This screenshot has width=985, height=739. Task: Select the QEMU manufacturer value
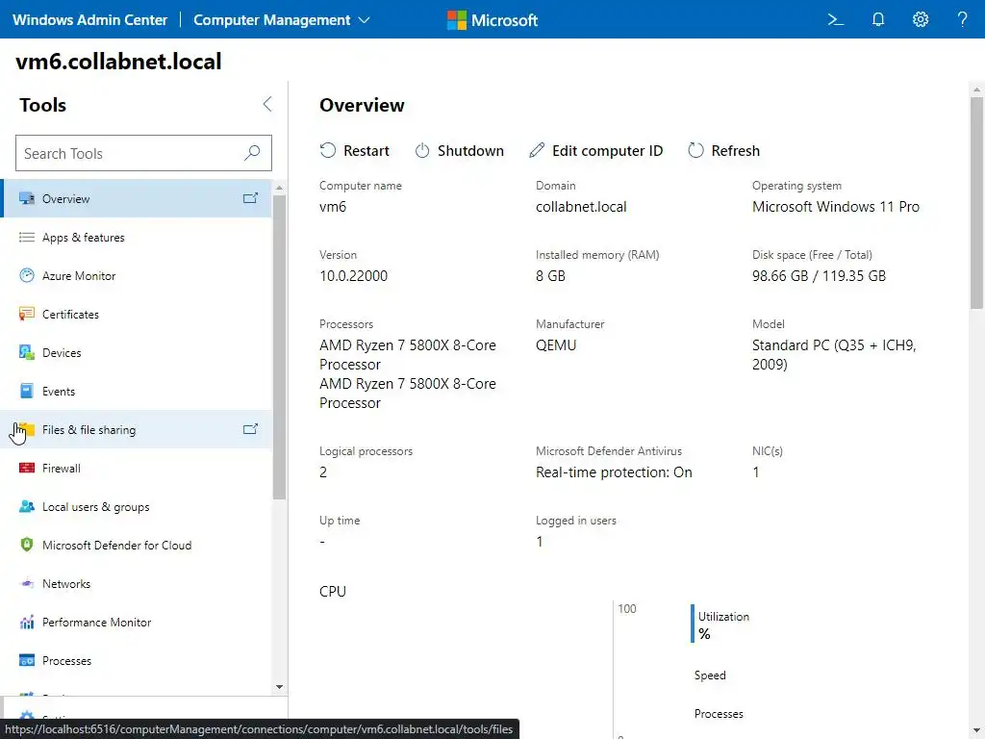556,345
